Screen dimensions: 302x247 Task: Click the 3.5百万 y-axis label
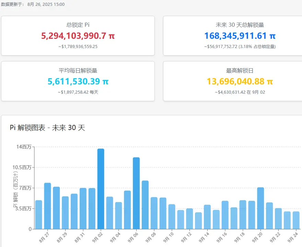click(23, 209)
